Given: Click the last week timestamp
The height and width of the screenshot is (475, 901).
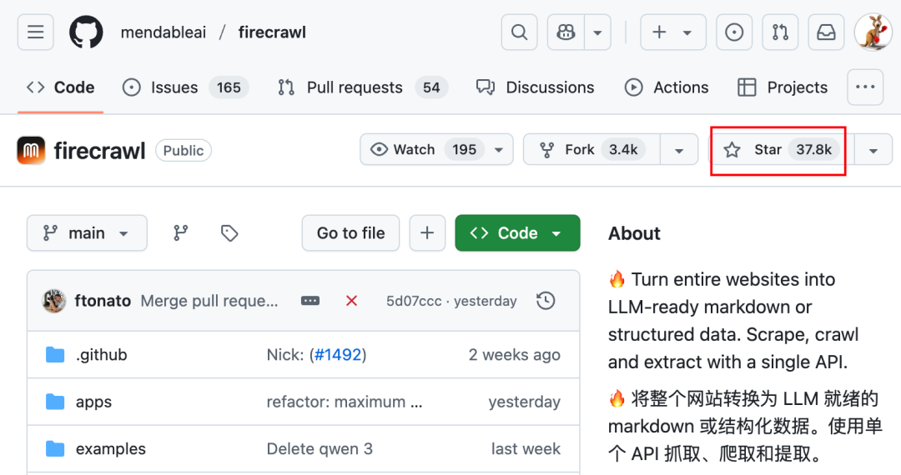Looking at the screenshot, I should point(526,448).
